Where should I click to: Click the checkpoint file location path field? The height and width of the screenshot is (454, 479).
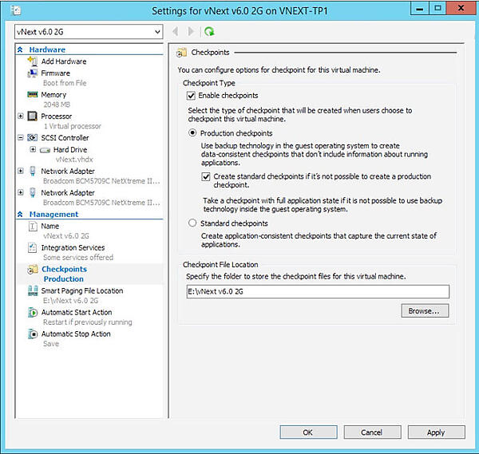pos(318,291)
